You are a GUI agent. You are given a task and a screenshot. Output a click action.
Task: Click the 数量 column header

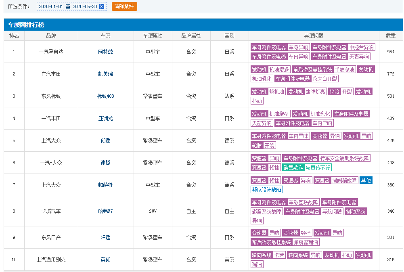[391, 36]
